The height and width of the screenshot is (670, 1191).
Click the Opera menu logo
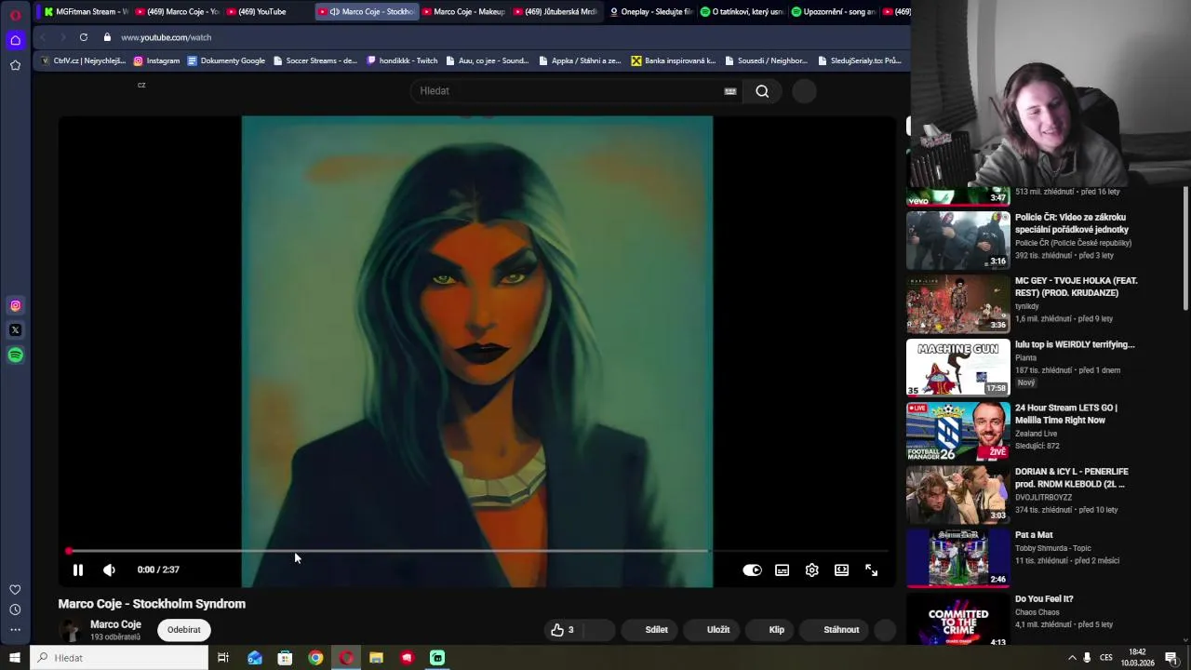point(15,15)
